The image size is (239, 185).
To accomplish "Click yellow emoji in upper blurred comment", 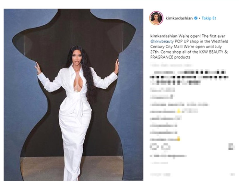I will tap(179, 111).
